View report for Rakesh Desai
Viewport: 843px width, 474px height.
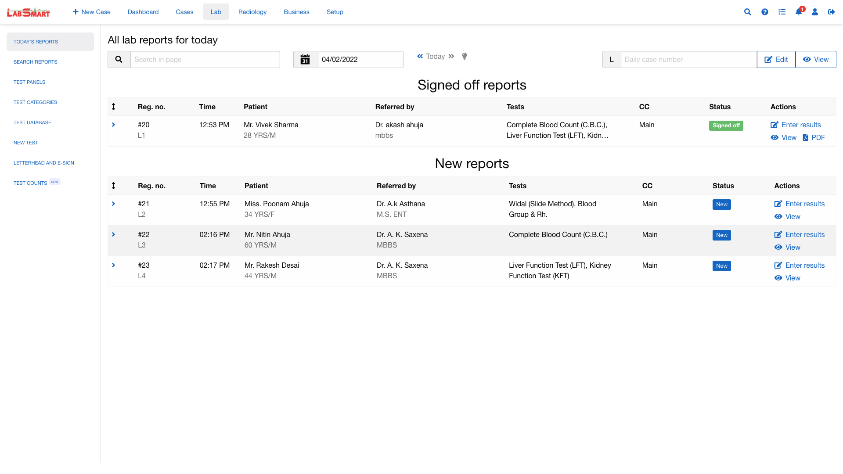point(787,278)
